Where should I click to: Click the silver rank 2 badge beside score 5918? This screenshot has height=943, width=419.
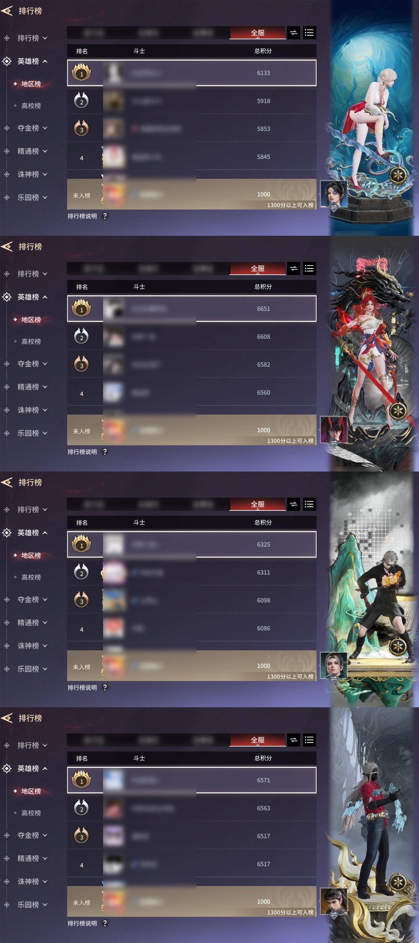(81, 100)
